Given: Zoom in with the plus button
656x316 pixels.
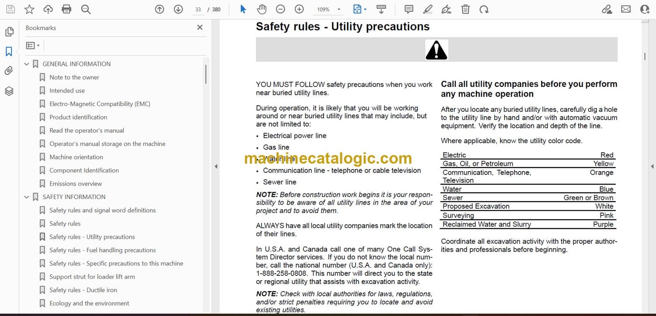Looking at the screenshot, I should tap(299, 9).
